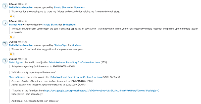Toggle the clap reaction showing 2
Viewport: 201px width, 104px height.
(x=12, y=54)
